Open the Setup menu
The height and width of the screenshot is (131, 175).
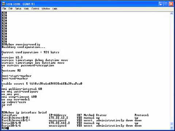click(x=18, y=9)
